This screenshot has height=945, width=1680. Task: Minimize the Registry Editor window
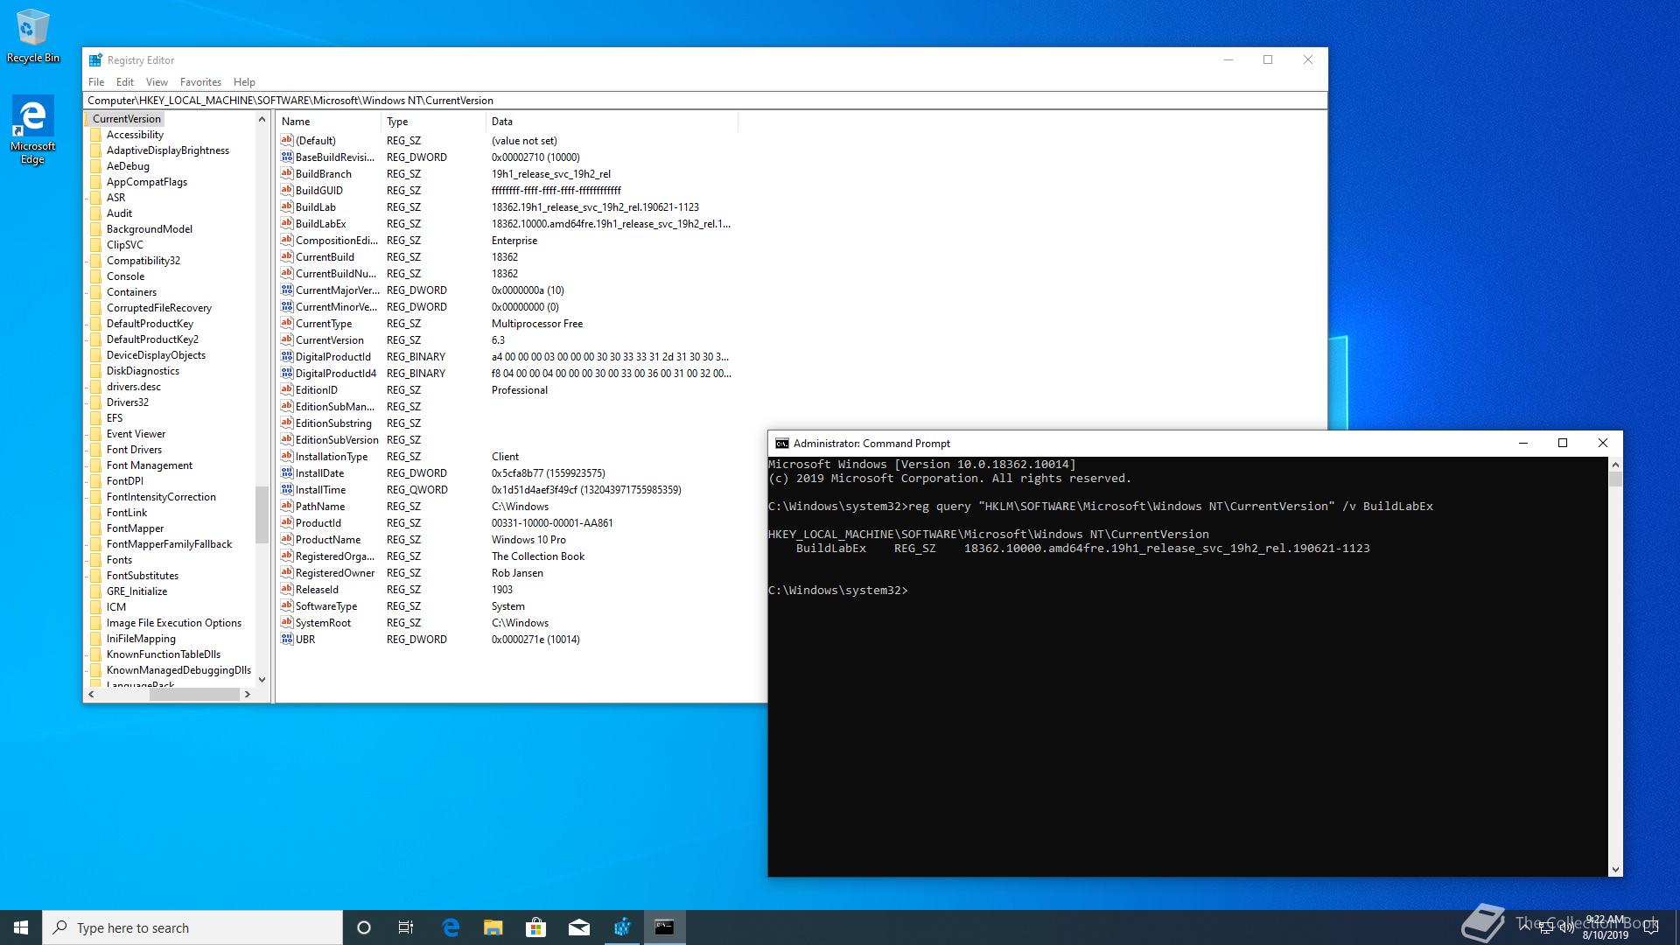[1228, 60]
